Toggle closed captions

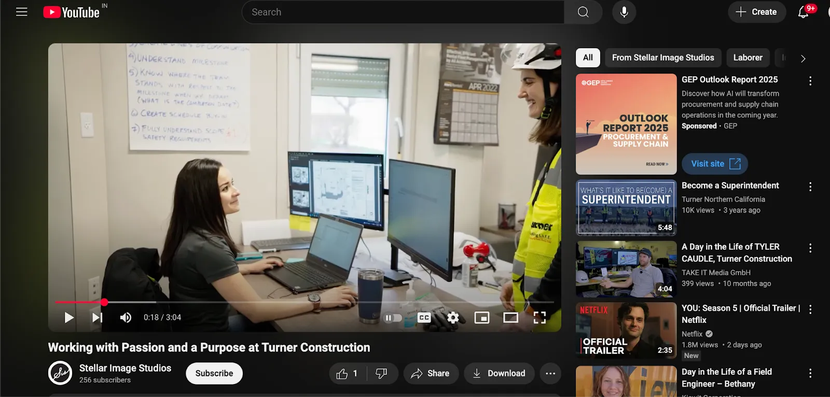pyautogui.click(x=424, y=318)
